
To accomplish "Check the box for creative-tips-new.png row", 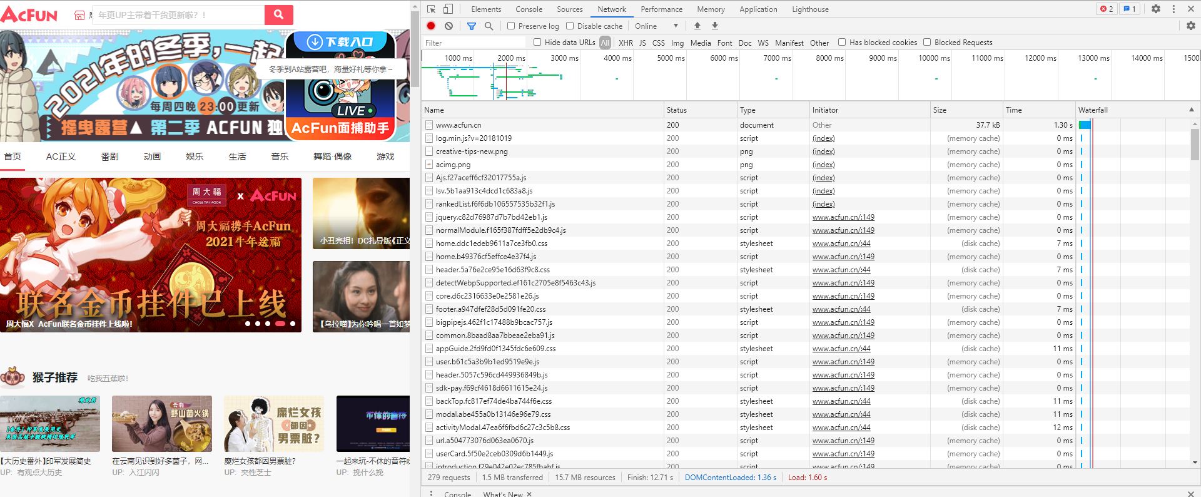I will point(429,151).
